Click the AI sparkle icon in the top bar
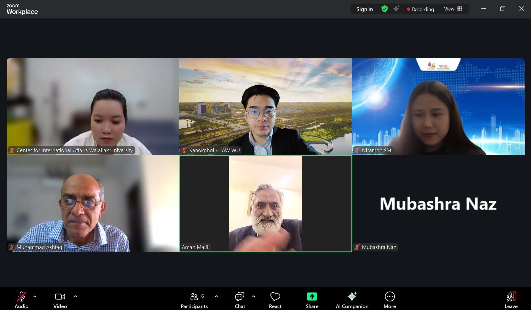This screenshot has width=531, height=310. (x=396, y=9)
